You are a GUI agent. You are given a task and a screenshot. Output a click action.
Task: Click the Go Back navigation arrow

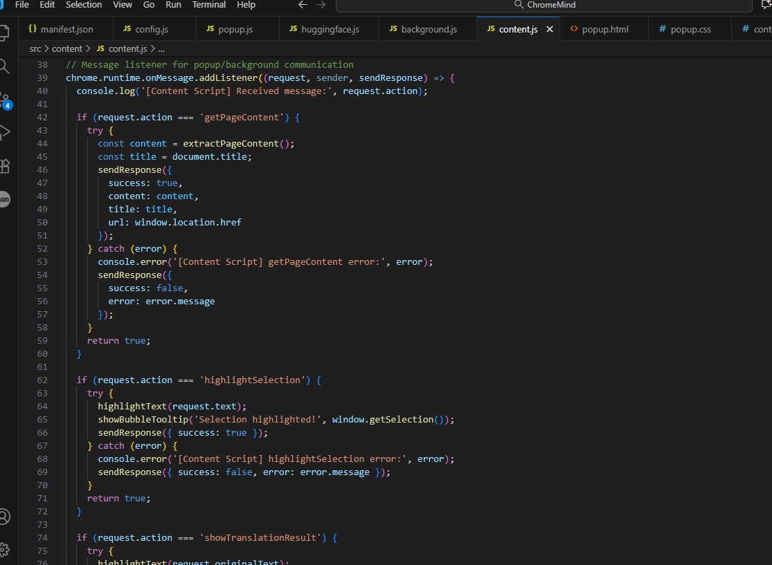pos(302,5)
